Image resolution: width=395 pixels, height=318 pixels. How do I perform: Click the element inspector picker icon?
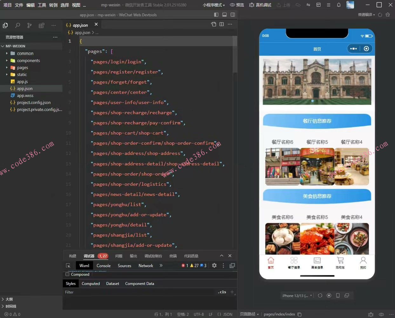tap(68, 266)
